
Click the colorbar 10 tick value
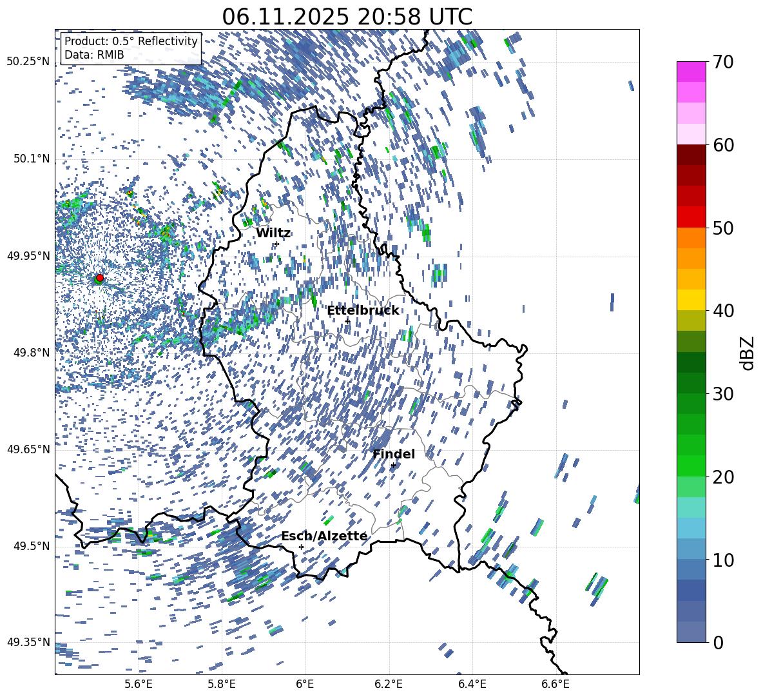[x=724, y=560]
